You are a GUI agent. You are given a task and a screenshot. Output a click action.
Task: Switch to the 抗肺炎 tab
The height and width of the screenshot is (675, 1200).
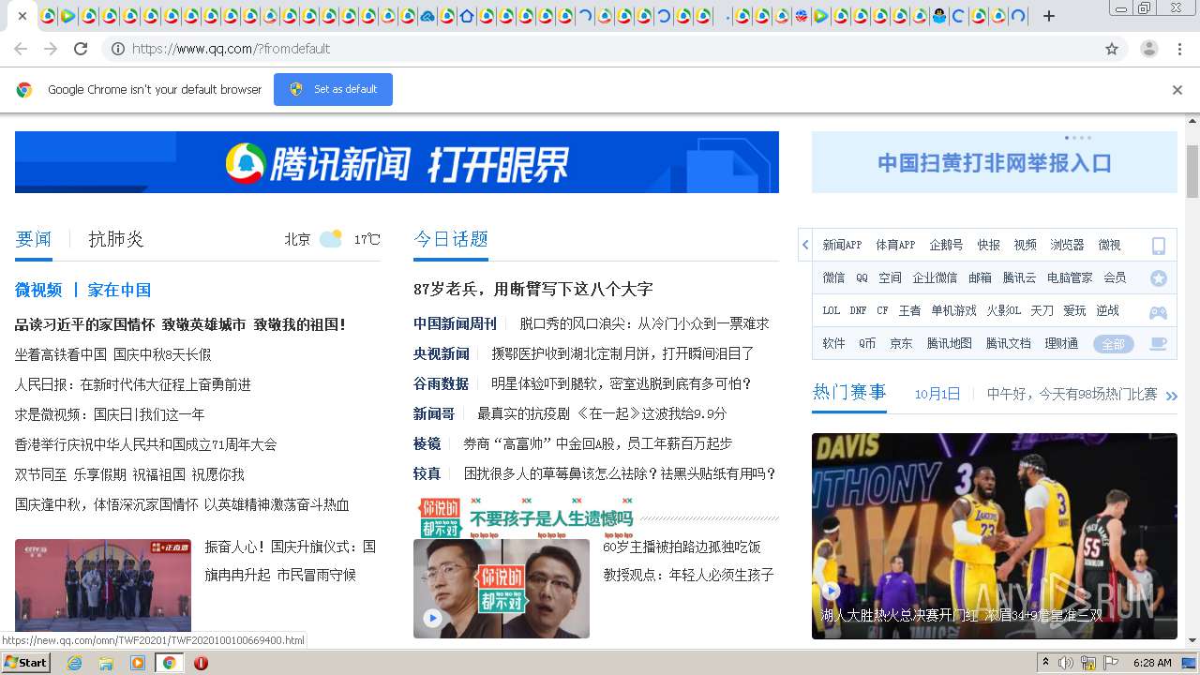(x=116, y=239)
